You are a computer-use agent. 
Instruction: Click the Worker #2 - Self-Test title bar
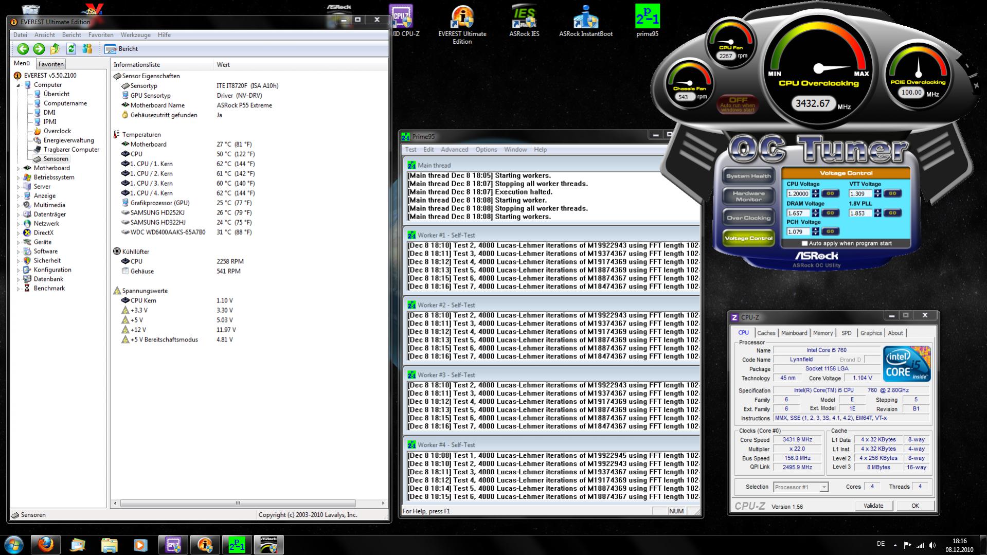click(x=553, y=305)
